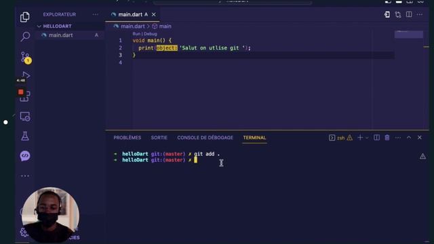Click the terminal warning triangle next to zsh
The width and height of the screenshot is (434, 244).
[x=350, y=138]
